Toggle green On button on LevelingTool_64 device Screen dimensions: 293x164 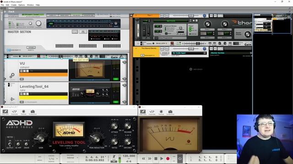116,102
